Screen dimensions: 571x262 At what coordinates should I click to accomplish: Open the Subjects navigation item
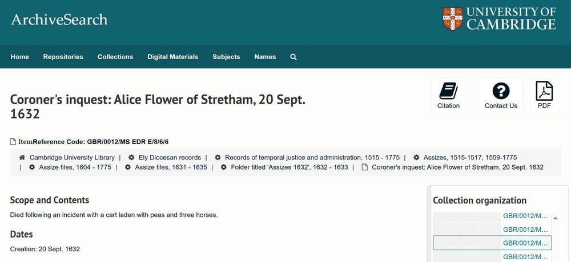tap(226, 57)
